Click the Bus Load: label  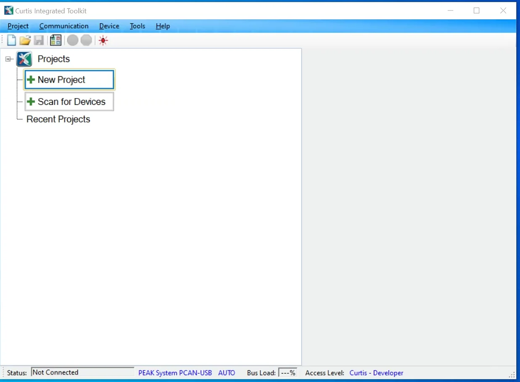tap(261, 373)
